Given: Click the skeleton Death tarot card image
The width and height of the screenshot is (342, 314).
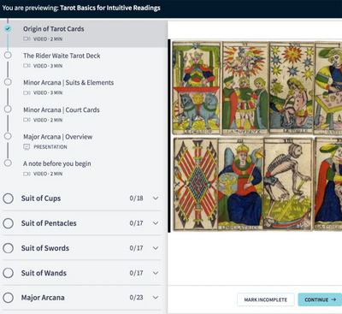Looking at the screenshot, I should [288, 184].
